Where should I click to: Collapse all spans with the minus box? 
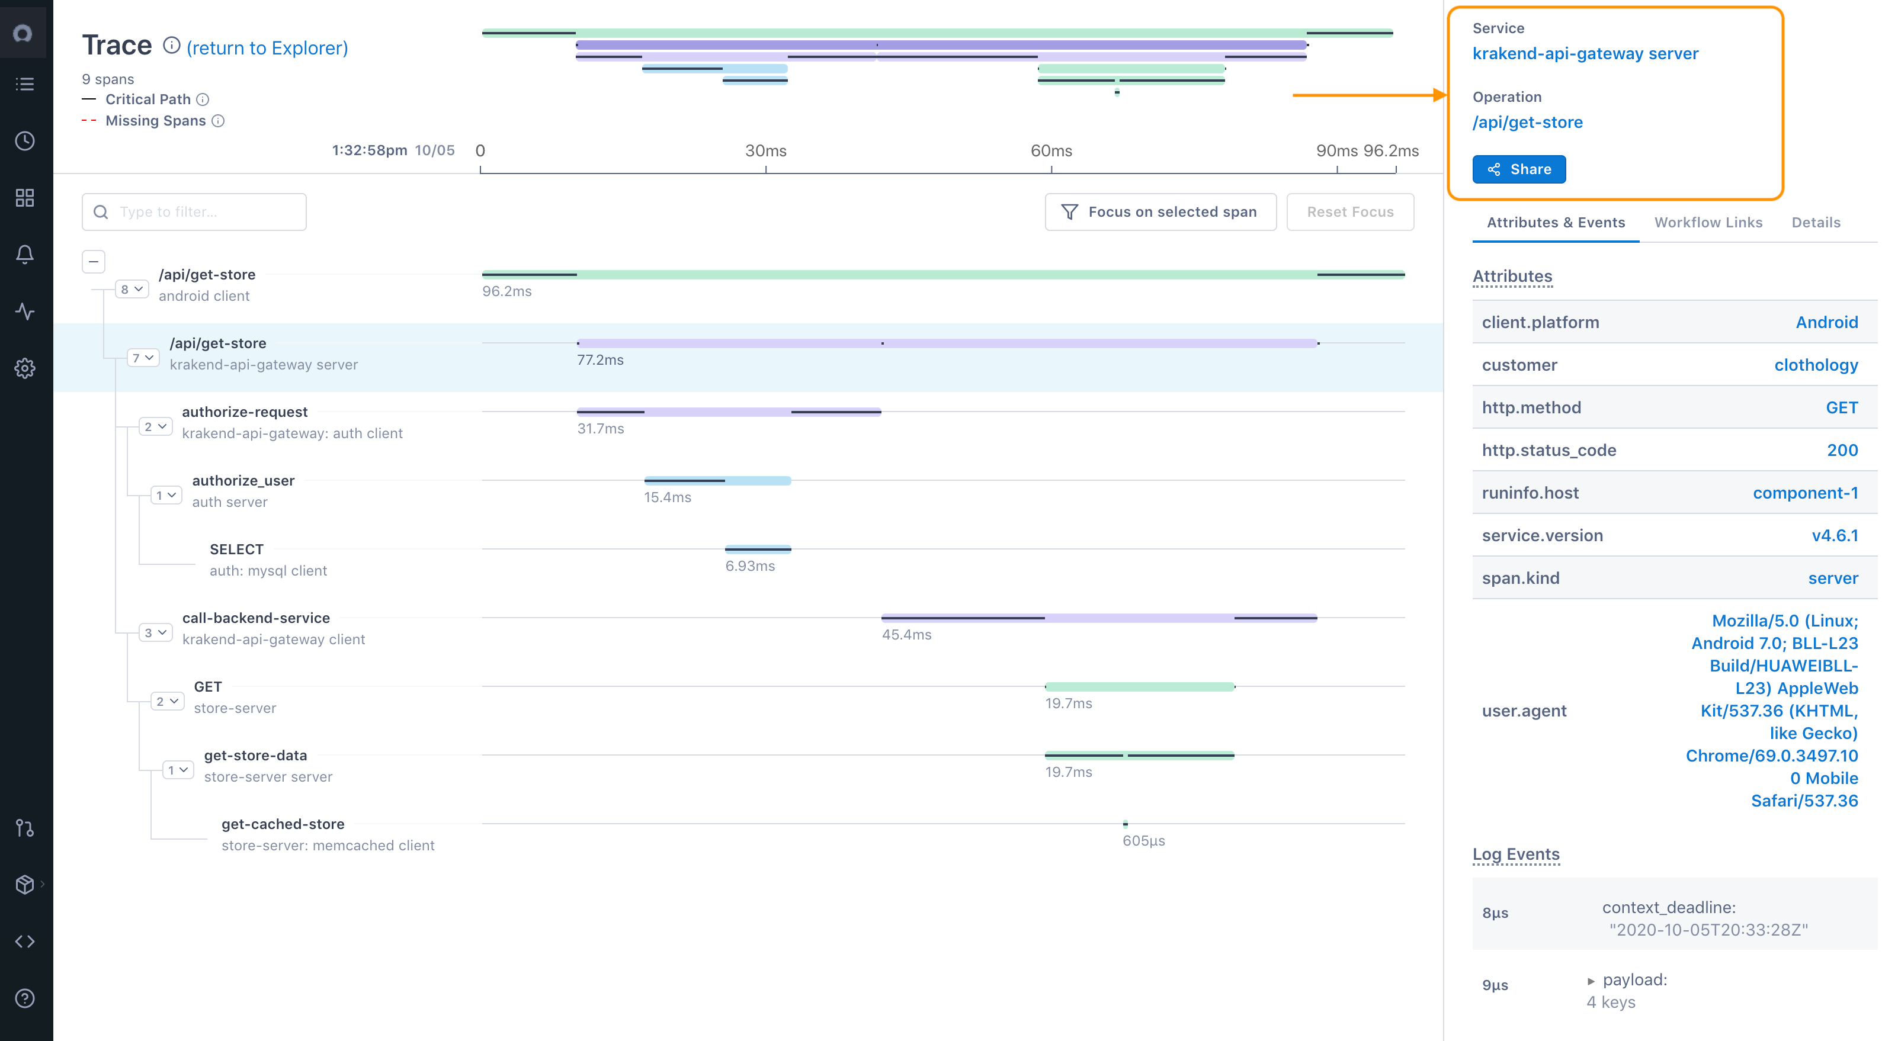[94, 262]
